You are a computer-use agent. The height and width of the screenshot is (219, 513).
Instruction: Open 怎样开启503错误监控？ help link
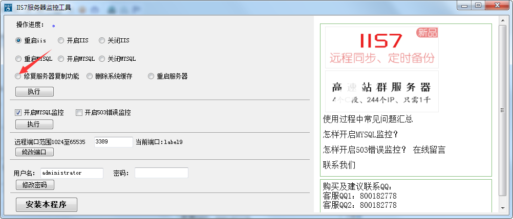pyautogui.click(x=365, y=150)
